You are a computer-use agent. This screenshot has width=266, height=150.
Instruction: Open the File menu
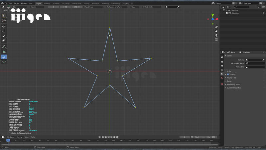coord(6,3)
